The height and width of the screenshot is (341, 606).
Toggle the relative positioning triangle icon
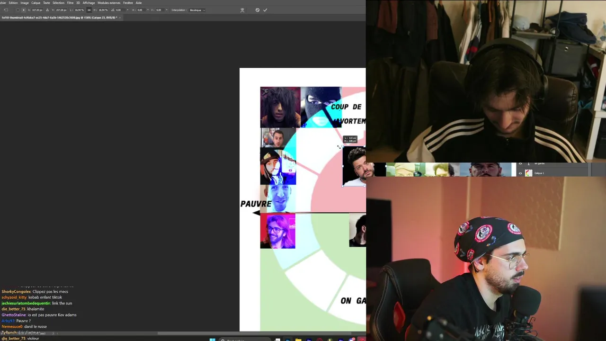[x=47, y=10]
